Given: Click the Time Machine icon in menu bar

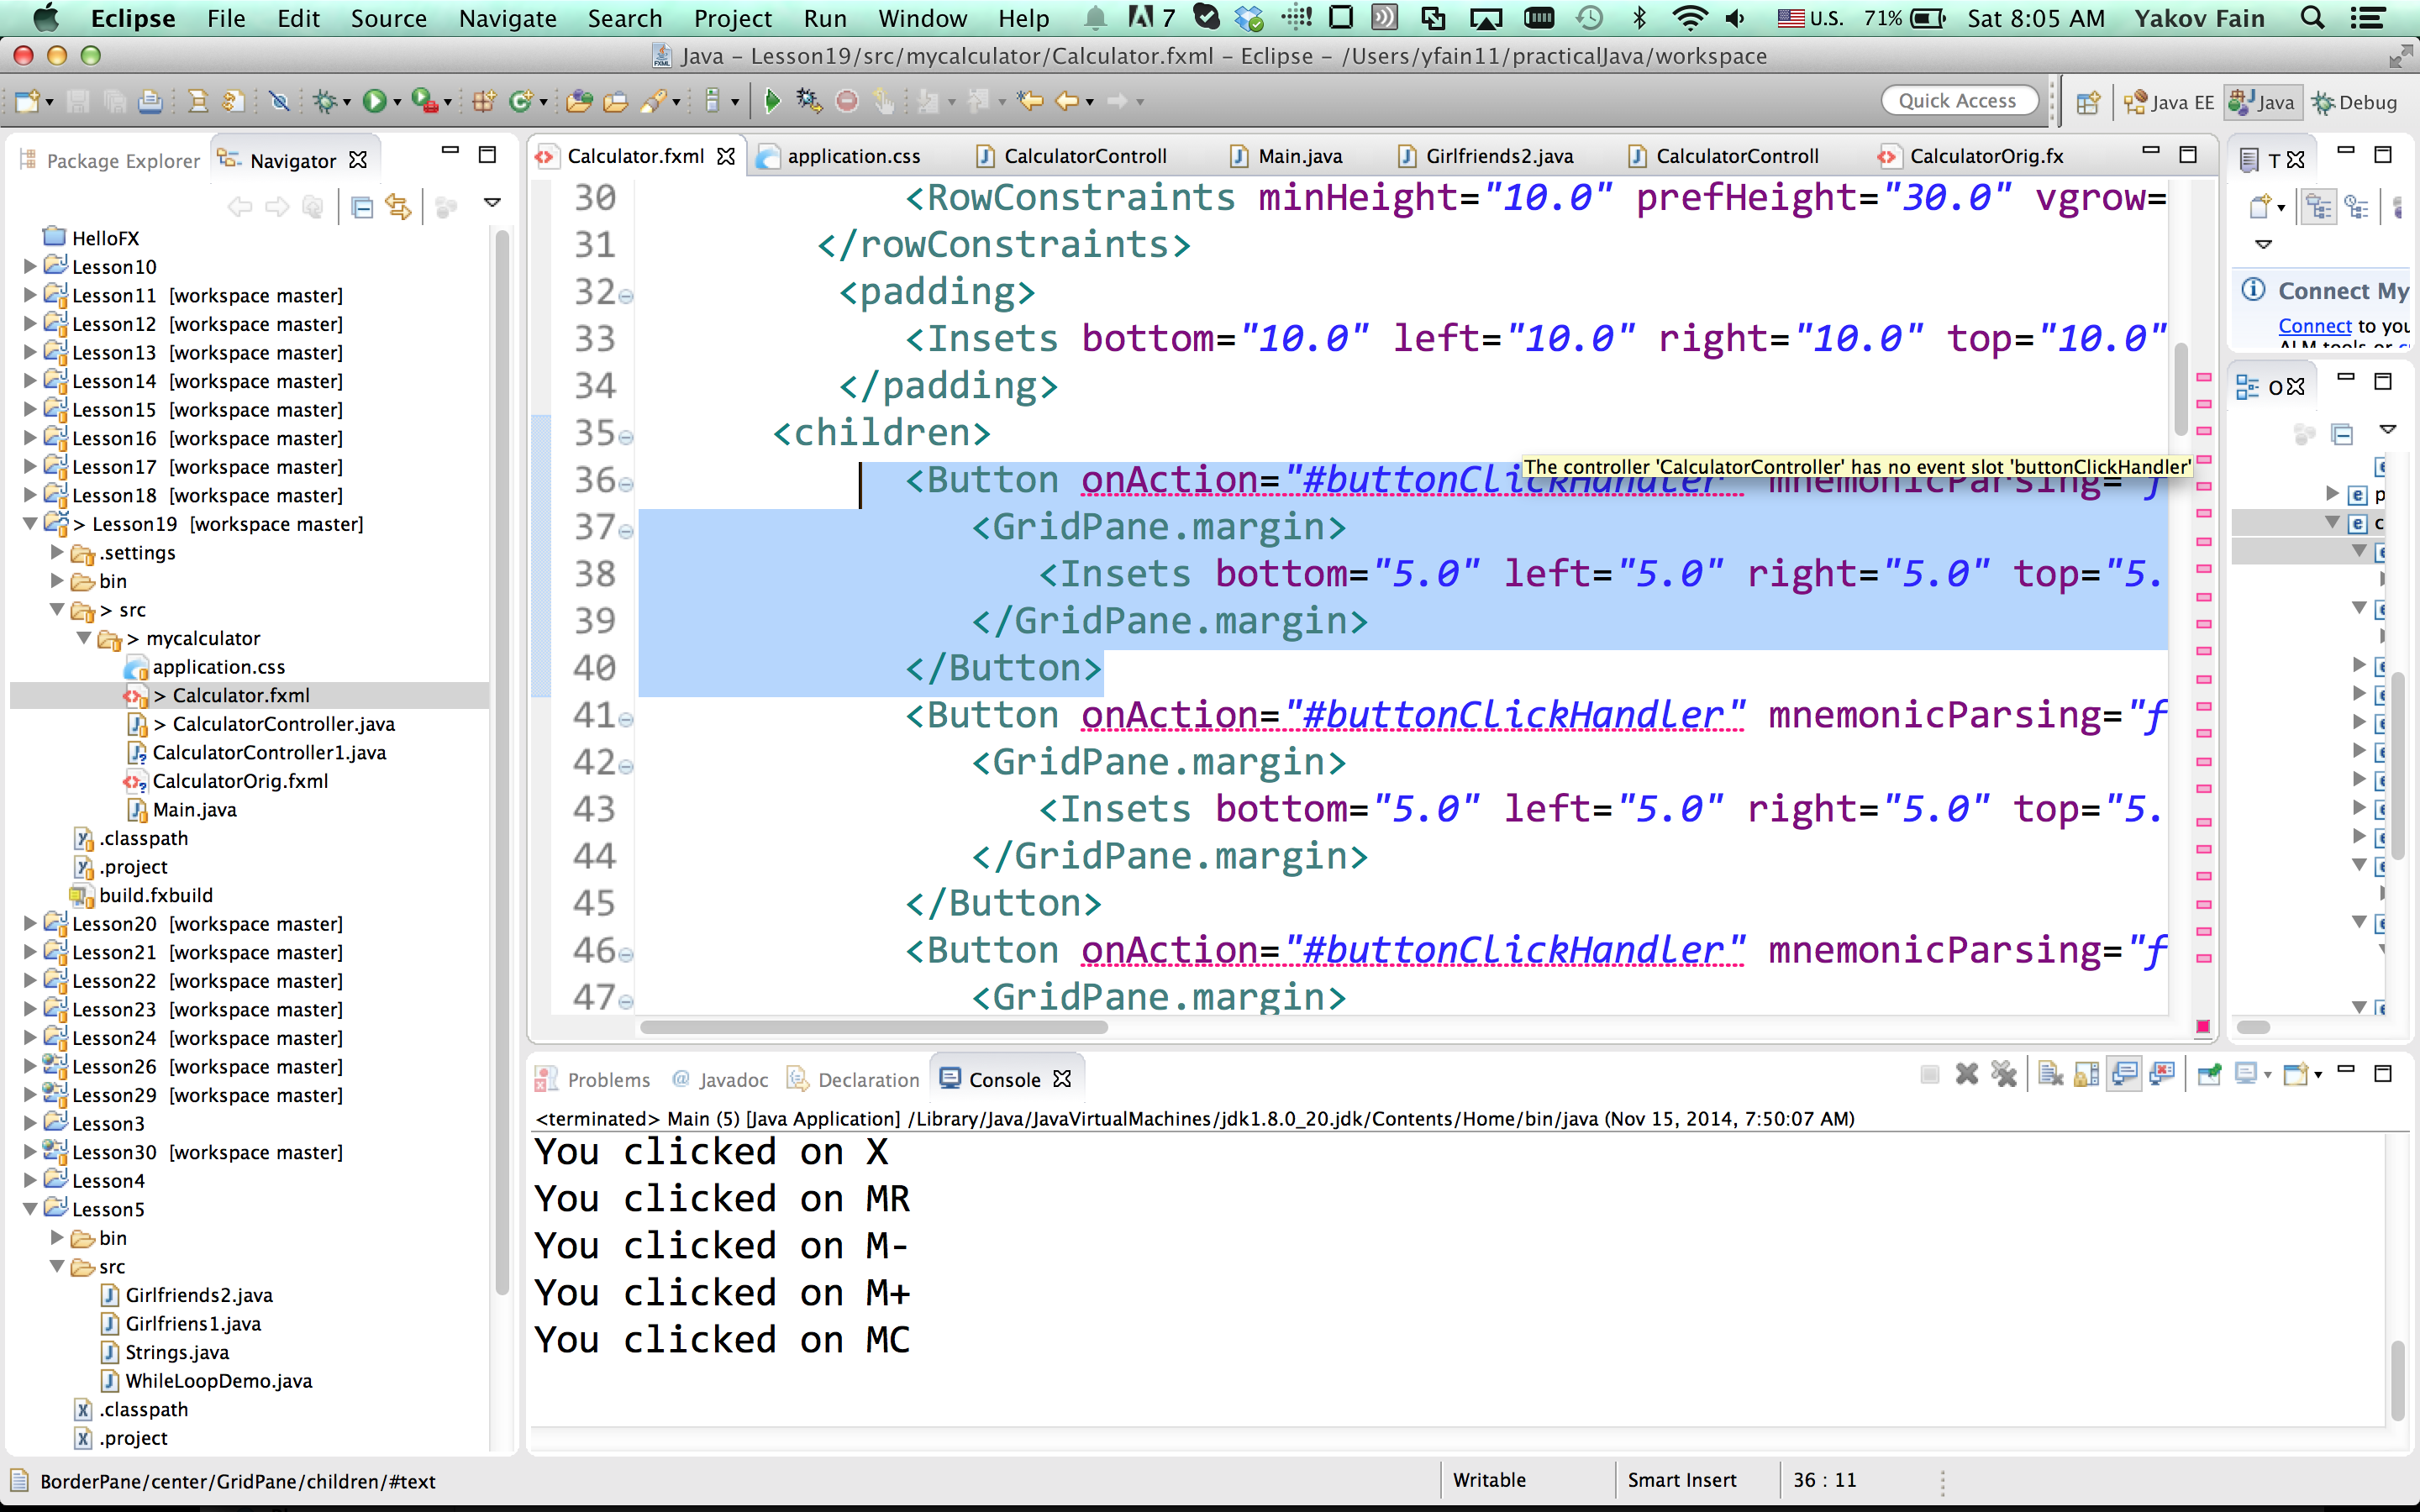Looking at the screenshot, I should coord(1589,18).
